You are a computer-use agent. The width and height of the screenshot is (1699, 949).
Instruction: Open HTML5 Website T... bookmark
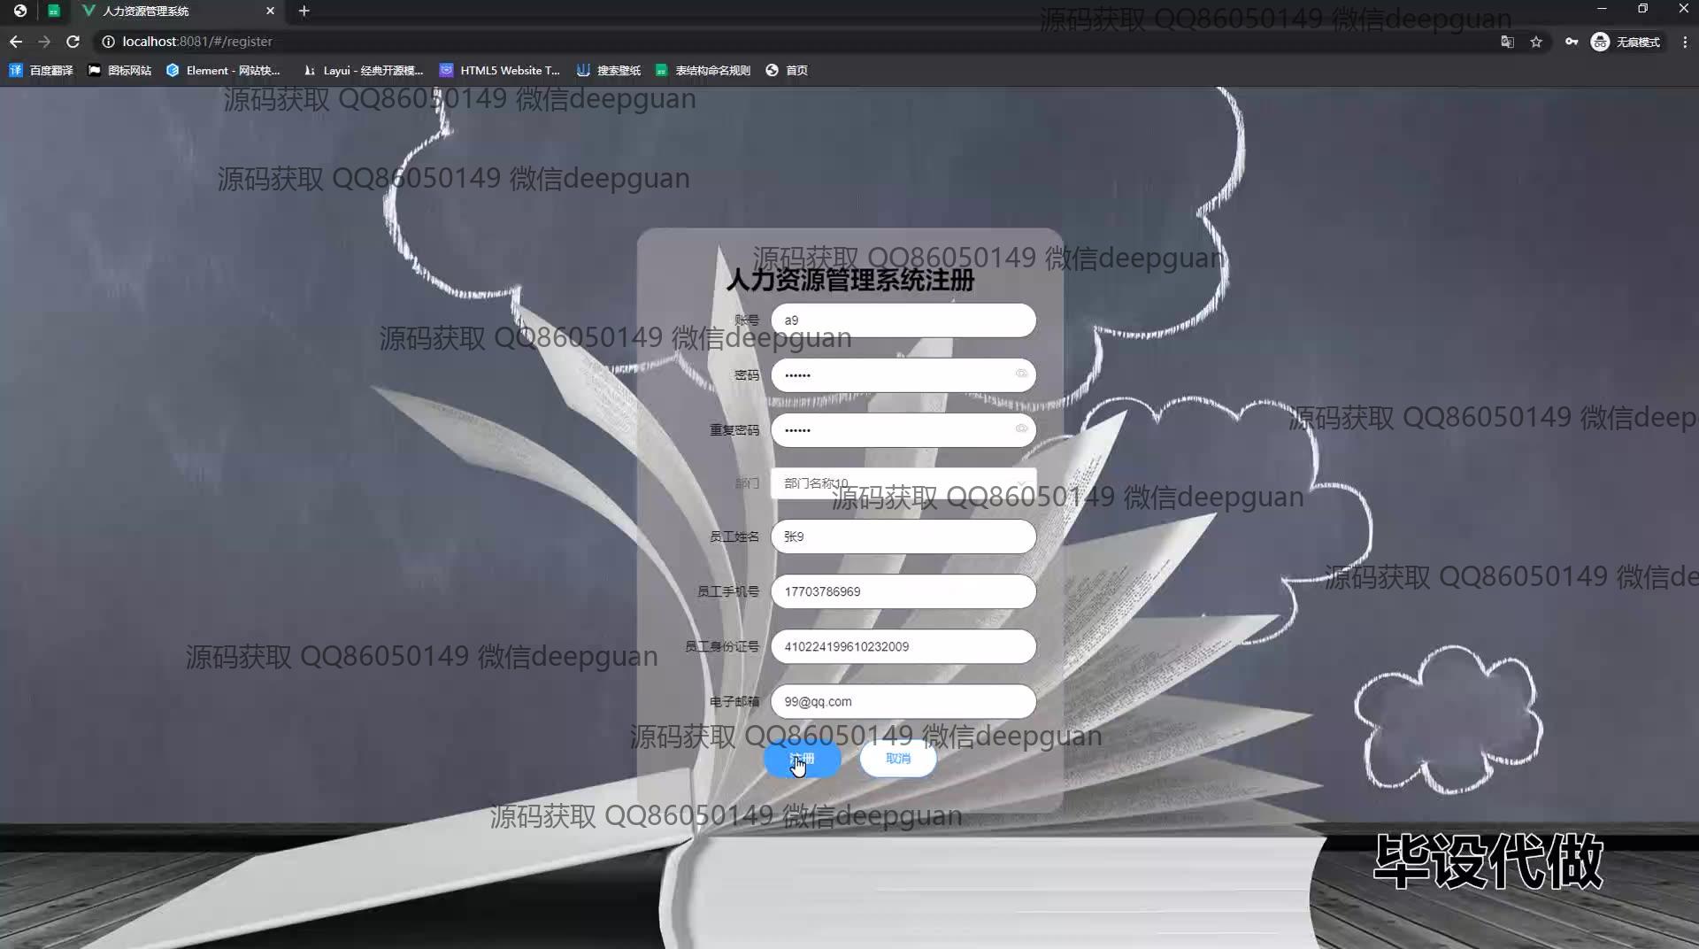click(x=500, y=70)
